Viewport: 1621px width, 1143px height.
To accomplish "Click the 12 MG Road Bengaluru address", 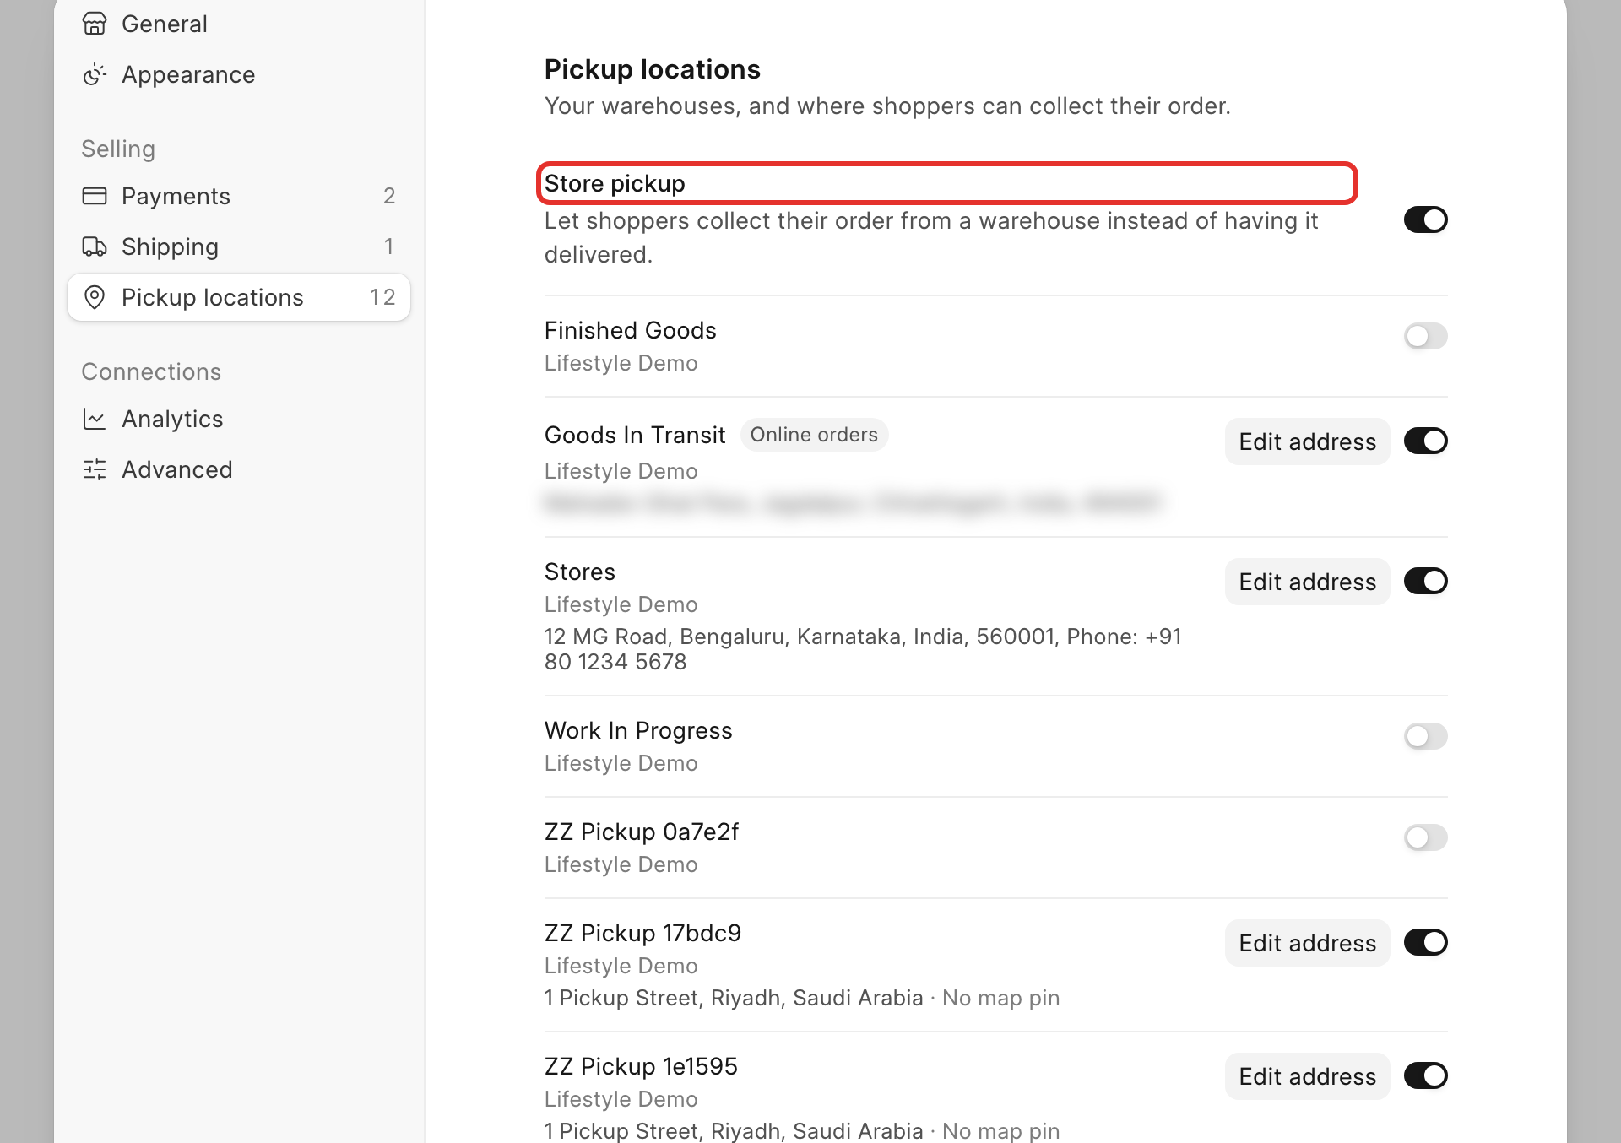I will click(863, 649).
